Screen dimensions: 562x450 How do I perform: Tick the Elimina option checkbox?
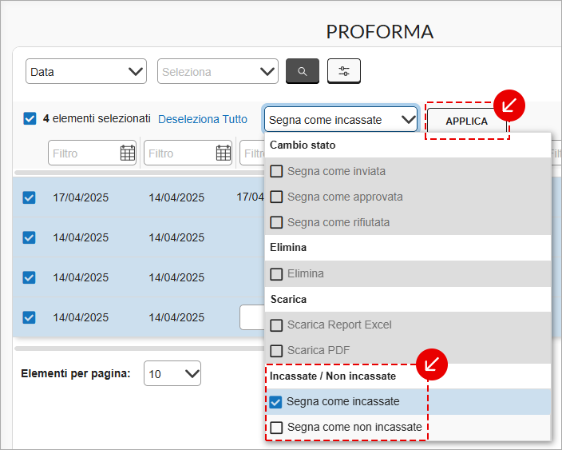pos(276,274)
